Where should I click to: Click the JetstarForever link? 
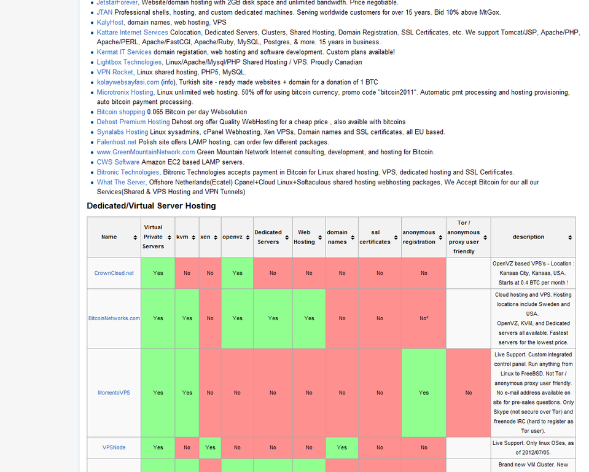point(117,2)
